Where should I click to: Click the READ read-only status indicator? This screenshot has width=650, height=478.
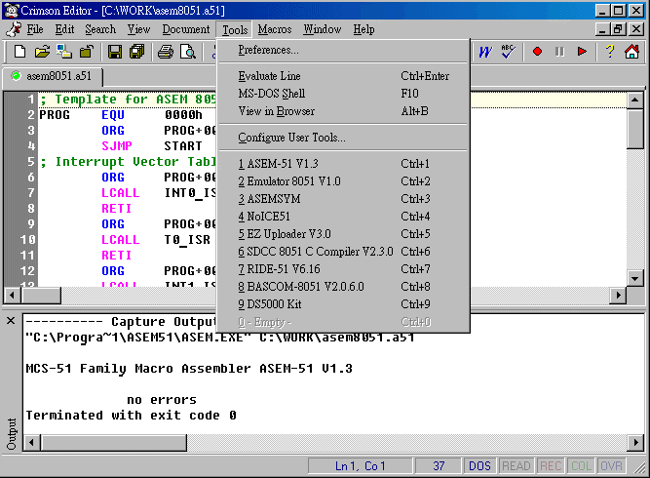tap(516, 466)
